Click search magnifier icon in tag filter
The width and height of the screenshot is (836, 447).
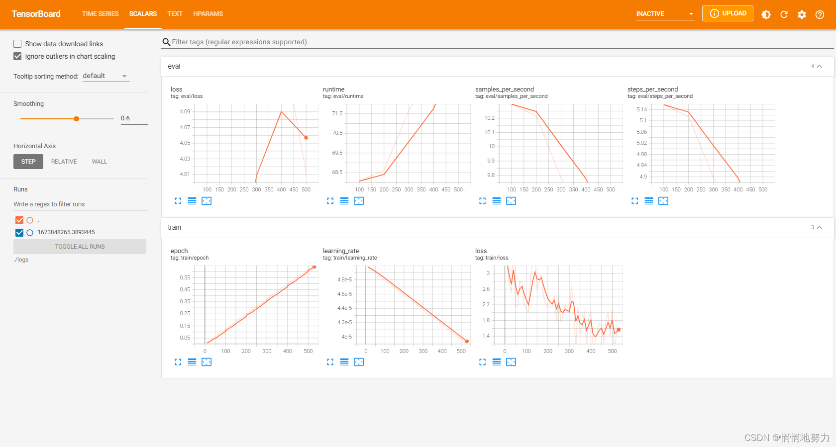166,42
